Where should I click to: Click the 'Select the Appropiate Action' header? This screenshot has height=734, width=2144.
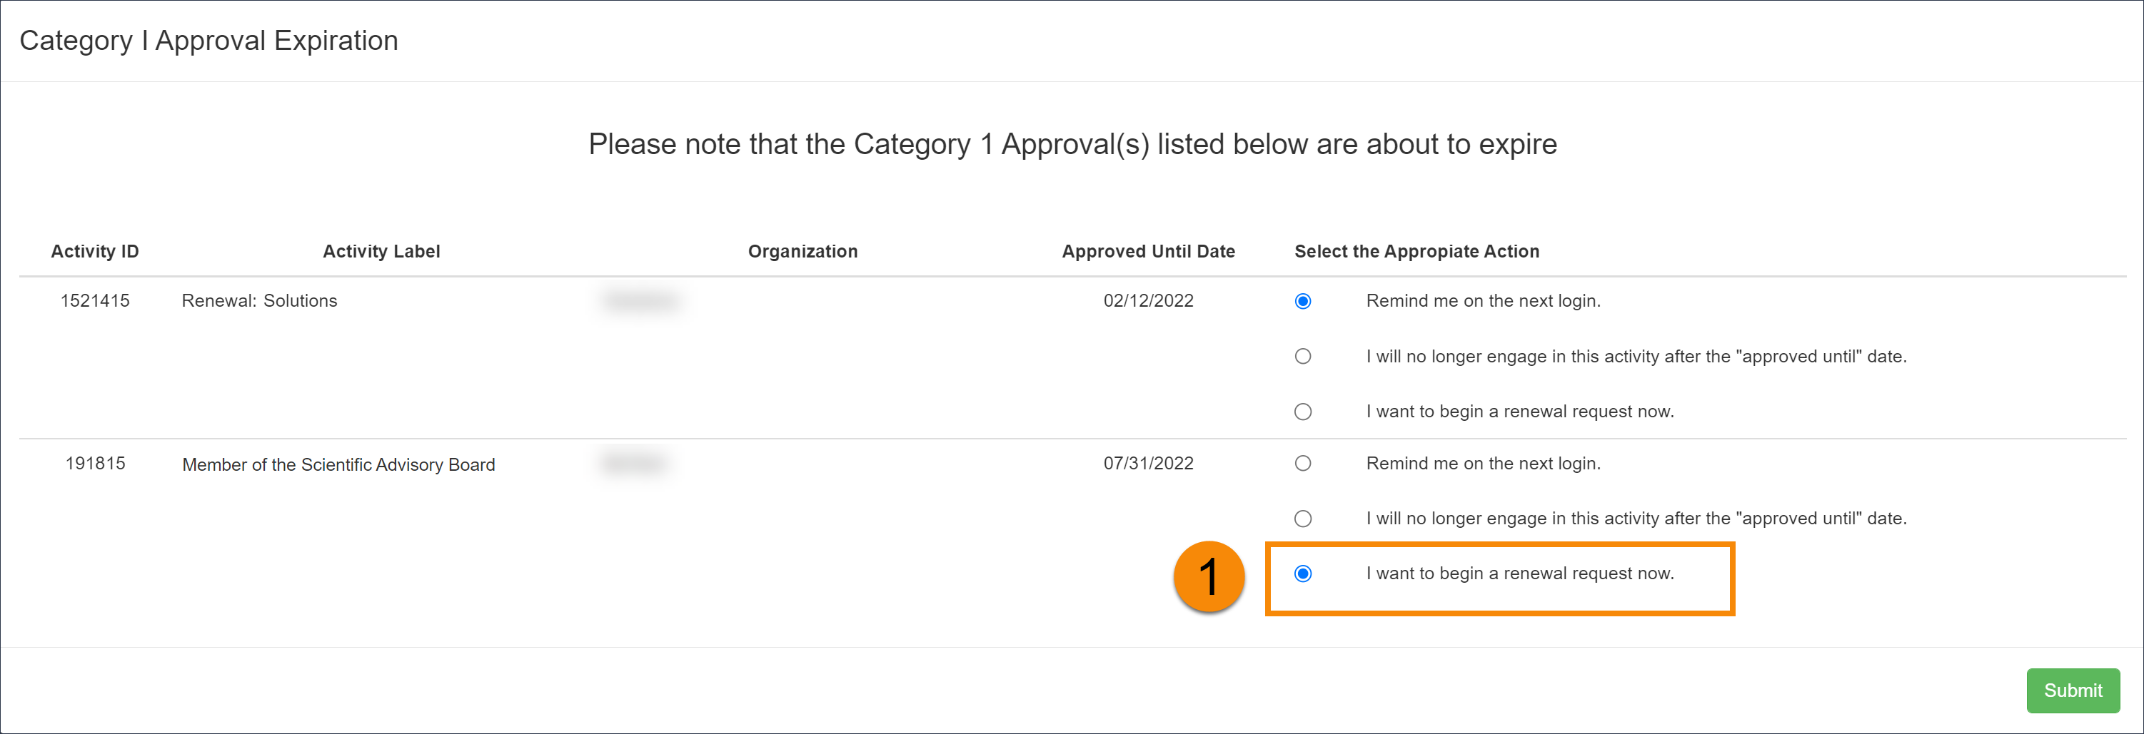coord(1416,251)
